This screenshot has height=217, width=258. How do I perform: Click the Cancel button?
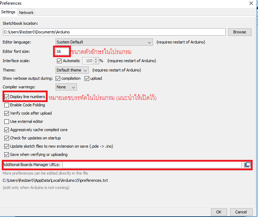click(241, 212)
